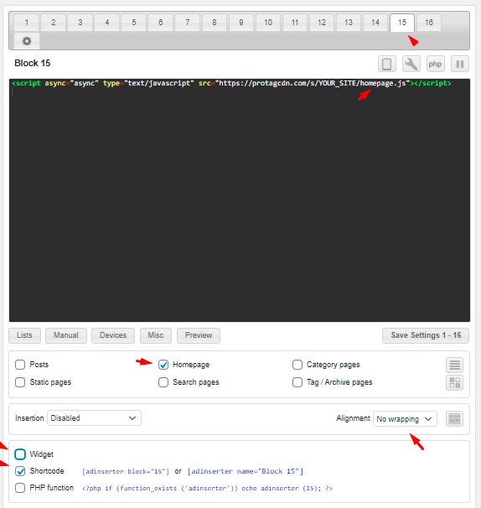Enable the Widget checkbox
Viewport: 481px width, 508px height.
20,454
